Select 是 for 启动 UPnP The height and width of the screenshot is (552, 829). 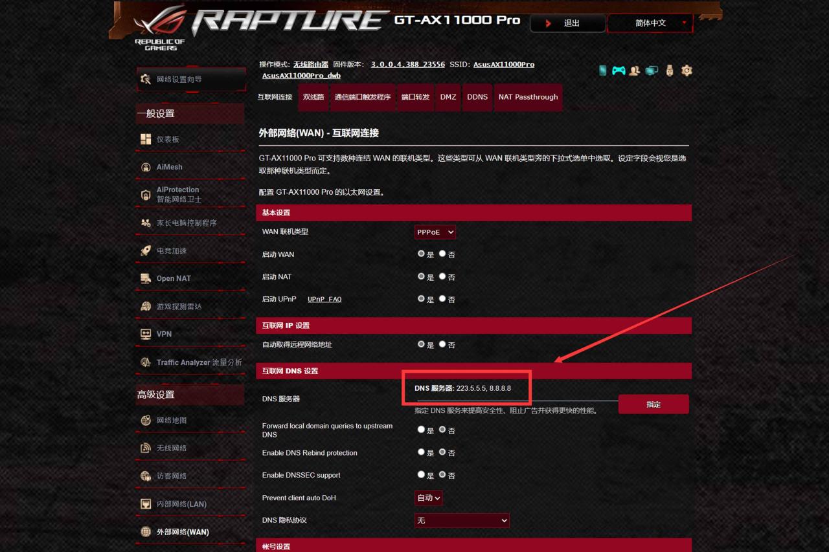tap(421, 298)
